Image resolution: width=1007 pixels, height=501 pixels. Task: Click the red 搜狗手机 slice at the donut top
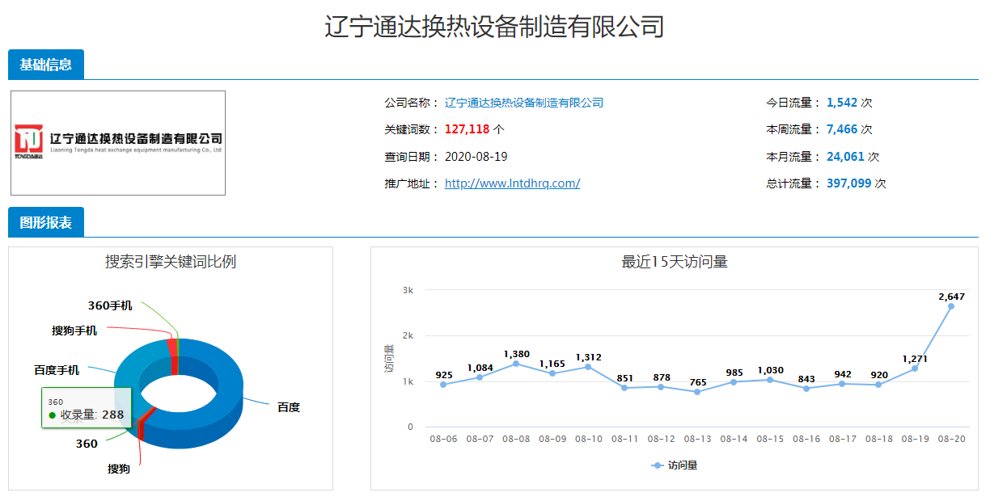click(172, 347)
